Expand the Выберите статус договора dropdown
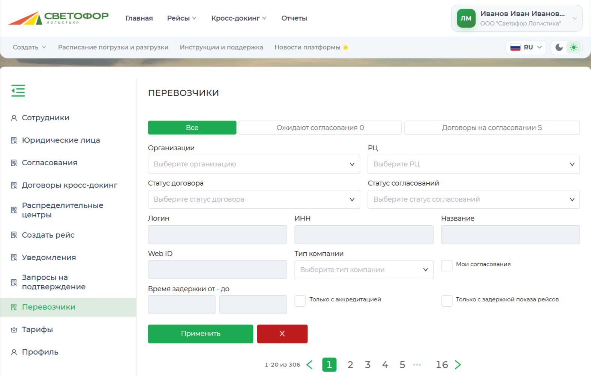Screen dimensions: 591x376 click(254, 199)
